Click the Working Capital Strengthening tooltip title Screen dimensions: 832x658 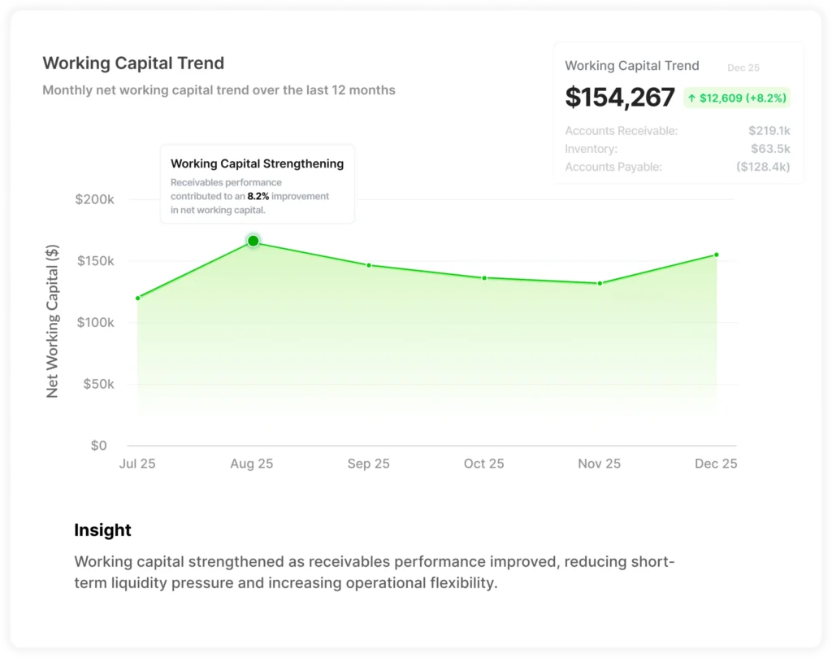click(258, 163)
